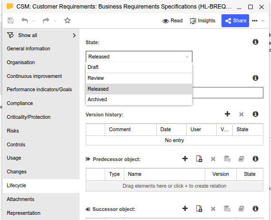Click the No entry row in Version history
The width and height of the screenshot is (271, 220).
(x=175, y=140)
